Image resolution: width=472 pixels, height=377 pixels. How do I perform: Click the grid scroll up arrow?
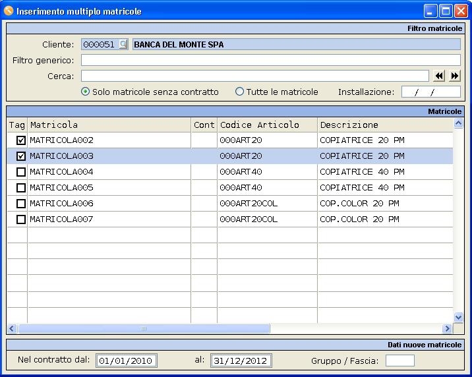458,123
